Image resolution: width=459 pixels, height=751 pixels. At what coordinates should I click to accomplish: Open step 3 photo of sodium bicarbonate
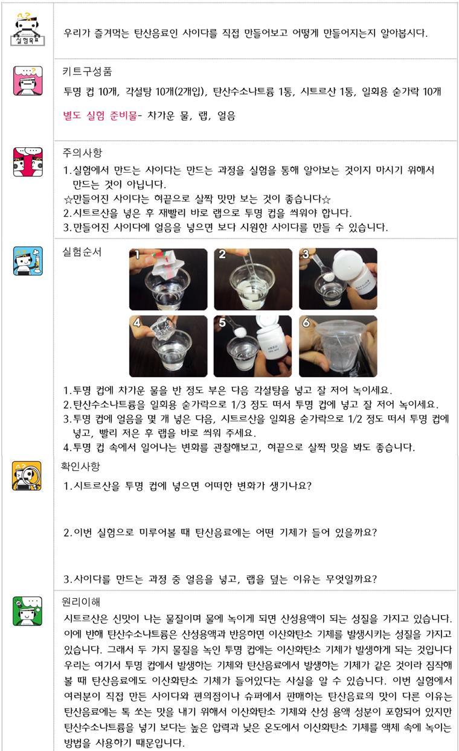(338, 279)
